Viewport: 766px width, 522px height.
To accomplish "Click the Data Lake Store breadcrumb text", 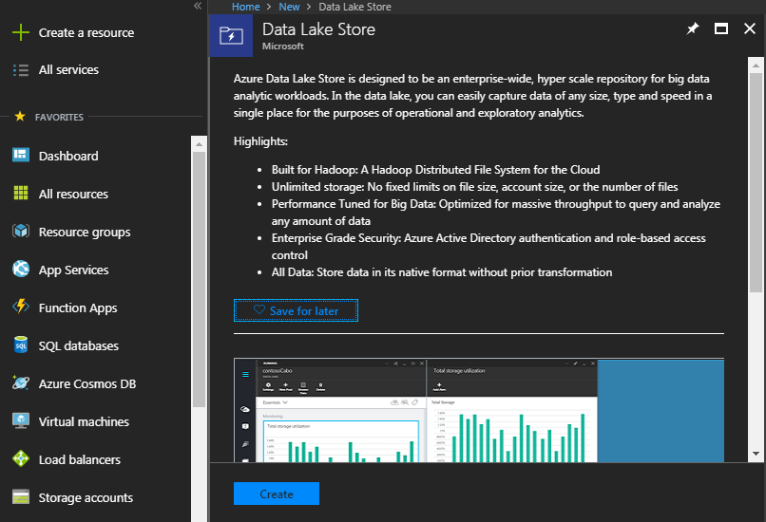I will tap(354, 7).
